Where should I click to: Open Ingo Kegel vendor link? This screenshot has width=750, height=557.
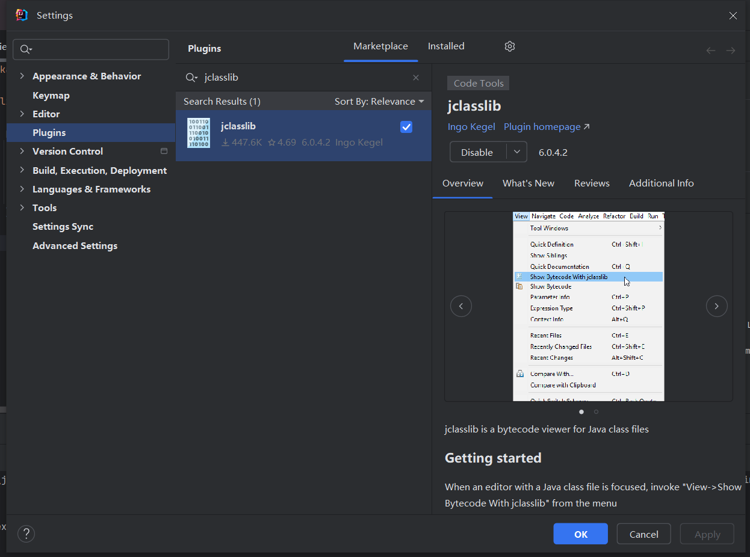click(x=471, y=127)
